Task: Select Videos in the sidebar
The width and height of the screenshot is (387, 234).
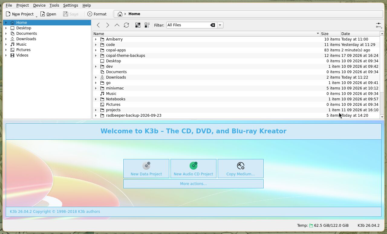Action: coord(22,55)
